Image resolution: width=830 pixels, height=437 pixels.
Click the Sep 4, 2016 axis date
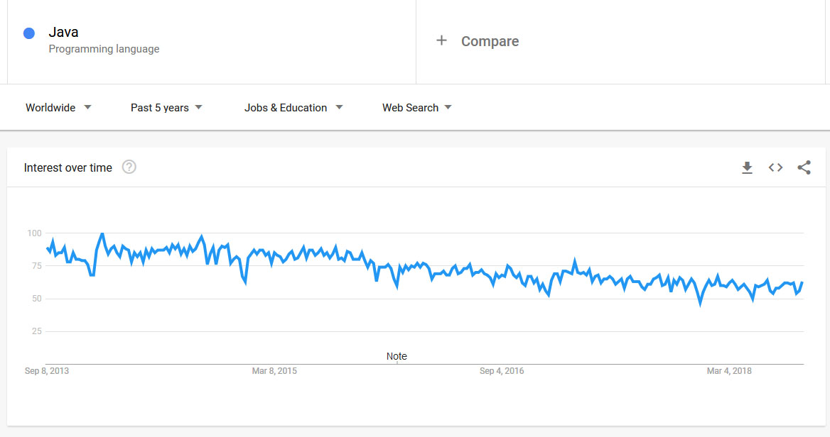pos(502,371)
